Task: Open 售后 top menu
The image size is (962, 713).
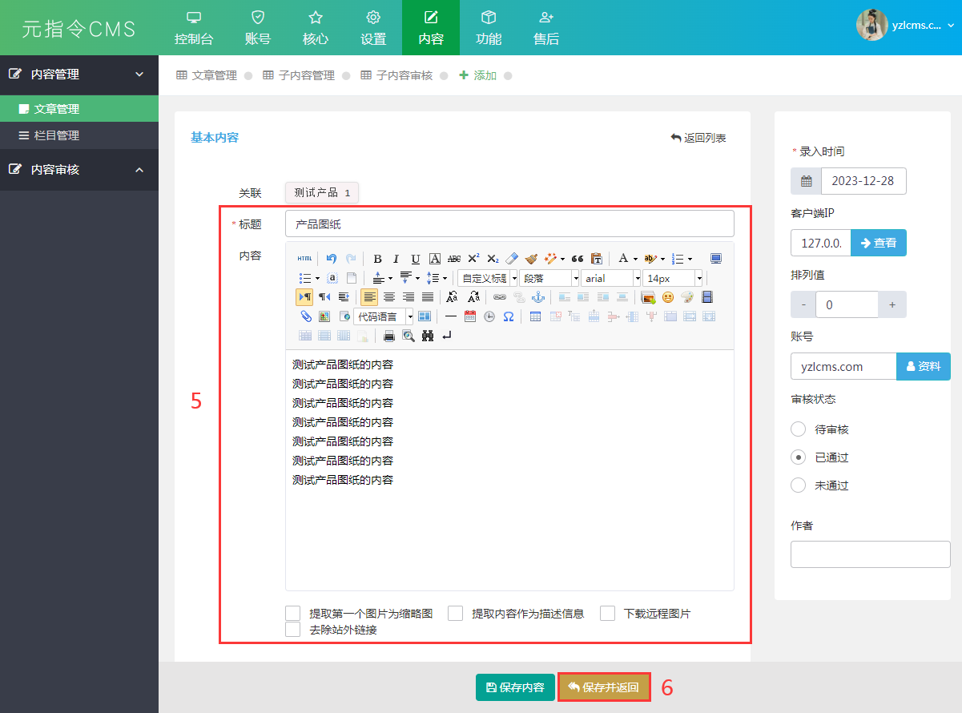Action: 546,28
